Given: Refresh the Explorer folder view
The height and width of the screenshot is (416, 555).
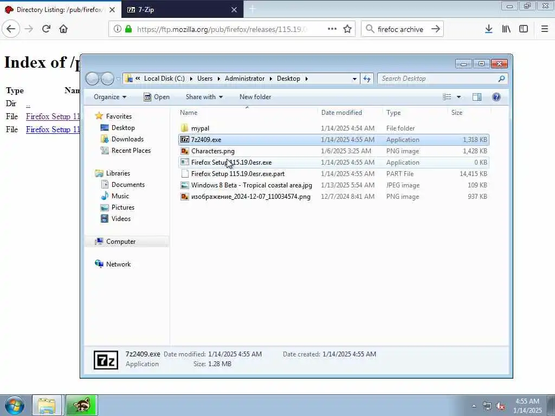Looking at the screenshot, I should click(367, 79).
